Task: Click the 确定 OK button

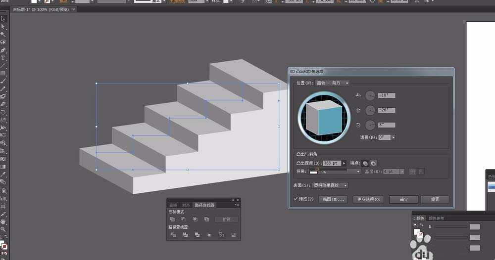Action: [404, 199]
